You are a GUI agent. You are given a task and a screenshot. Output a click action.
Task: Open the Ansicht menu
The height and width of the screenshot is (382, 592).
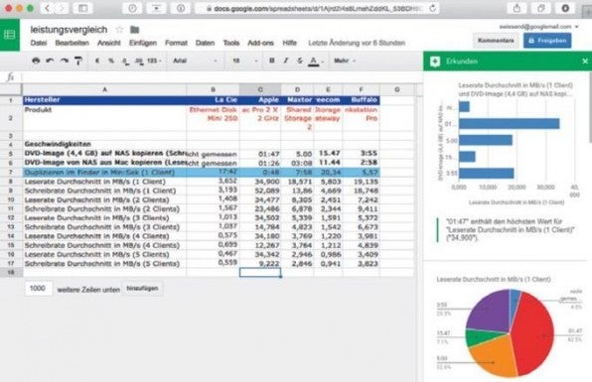(x=109, y=43)
